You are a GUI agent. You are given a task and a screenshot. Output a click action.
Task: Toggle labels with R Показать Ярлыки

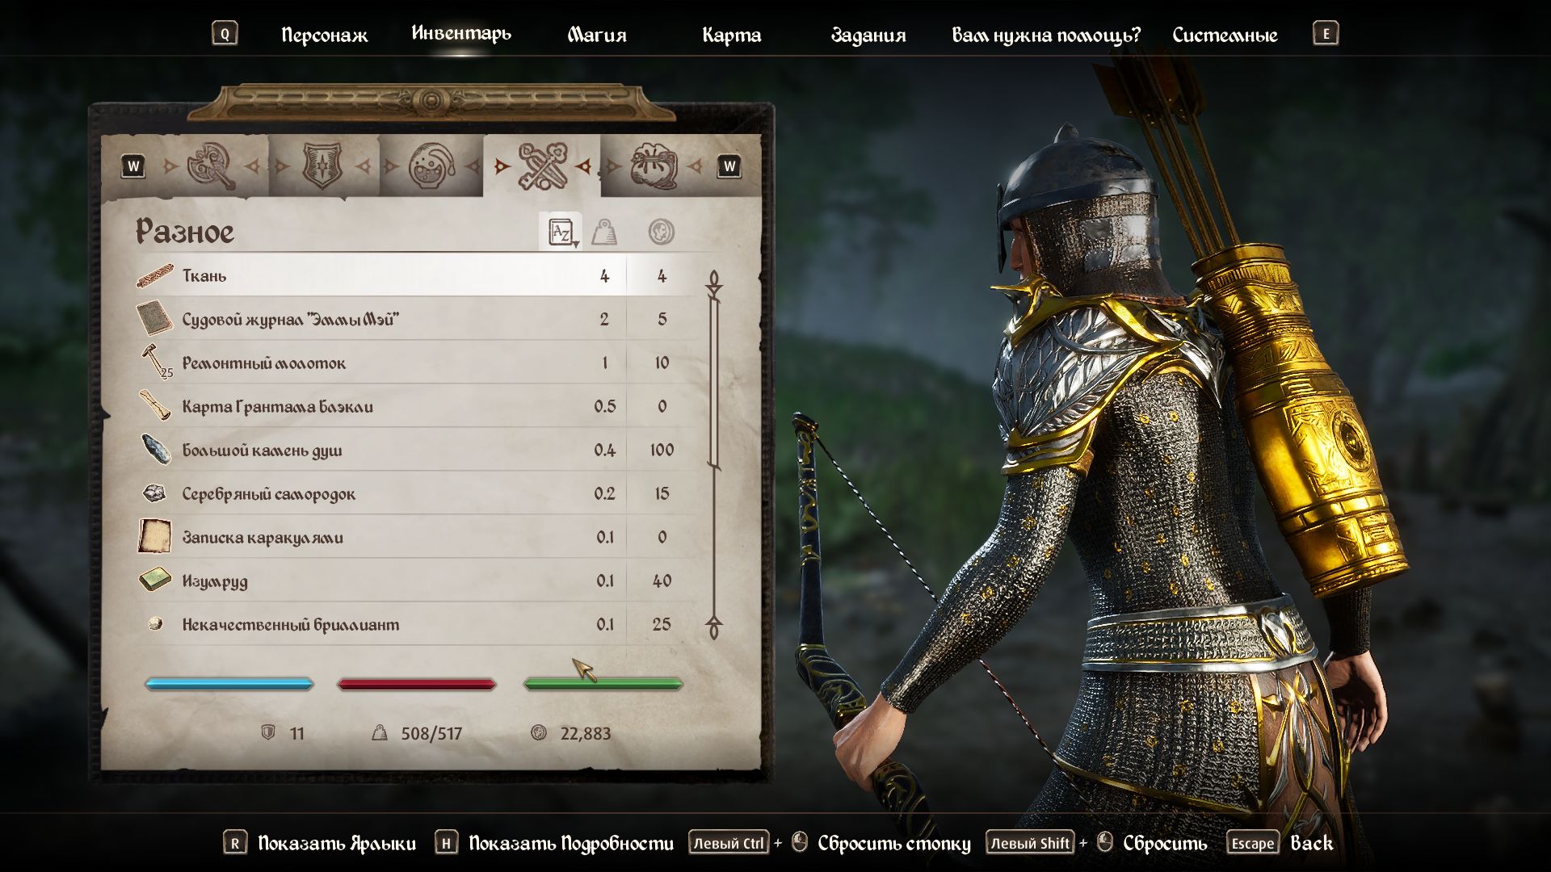pyautogui.click(x=320, y=843)
